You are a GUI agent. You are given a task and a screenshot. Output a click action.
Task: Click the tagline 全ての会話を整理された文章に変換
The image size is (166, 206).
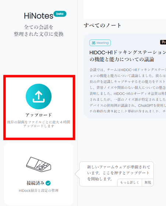pyautogui.click(x=39, y=31)
